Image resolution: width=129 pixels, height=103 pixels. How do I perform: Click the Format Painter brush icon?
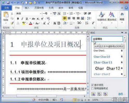pyautogui.click(x=12, y=23)
